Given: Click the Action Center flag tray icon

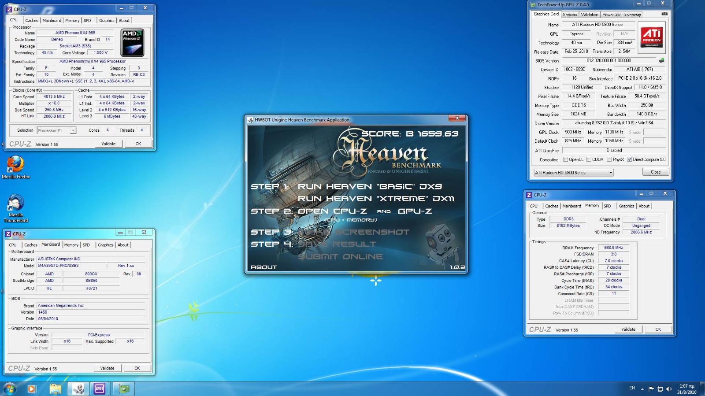Looking at the screenshot, I should [x=651, y=389].
